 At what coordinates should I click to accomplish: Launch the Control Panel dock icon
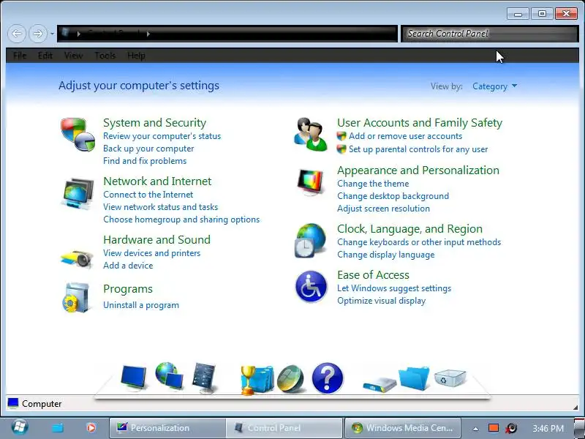(204, 378)
